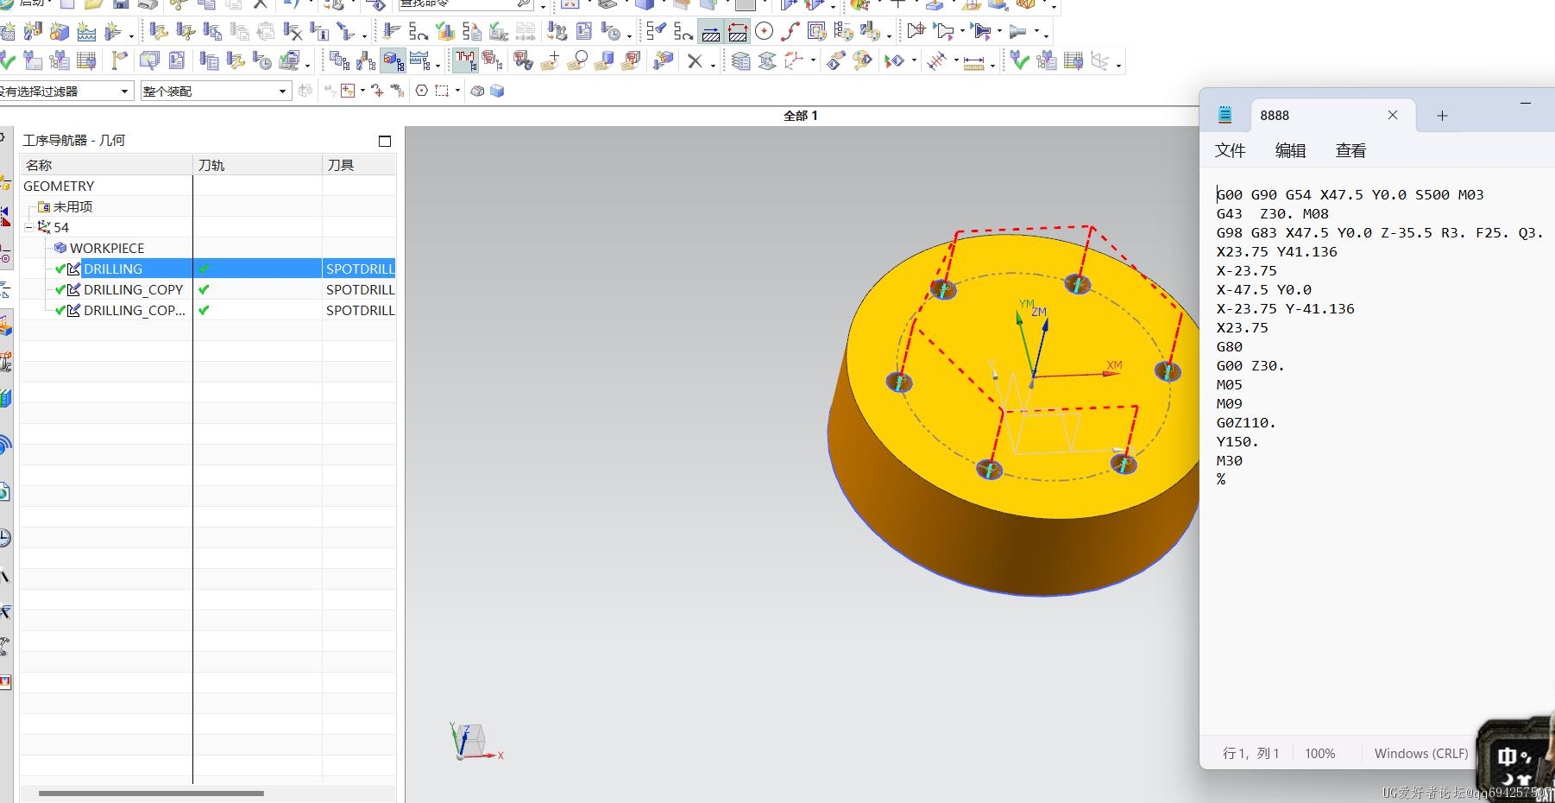Toggle the red tool path pattern button

[x=465, y=60]
